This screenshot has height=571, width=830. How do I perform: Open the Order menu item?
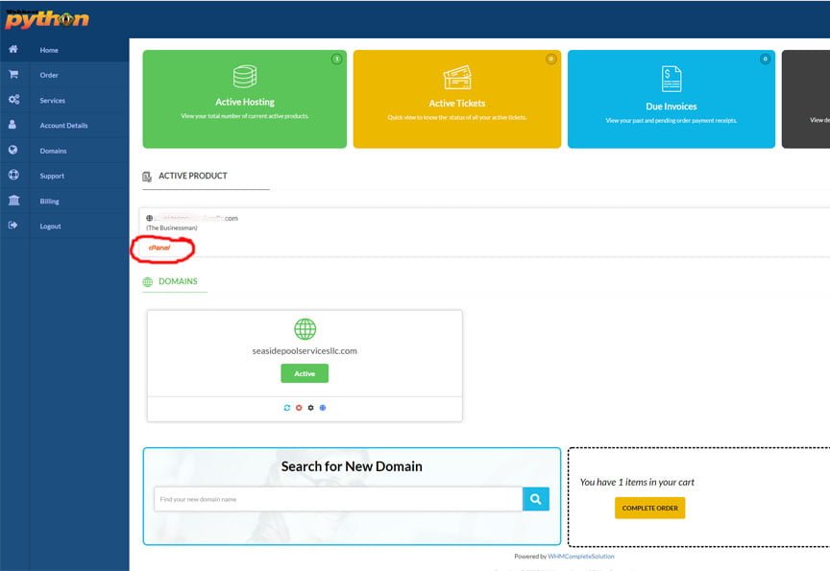(x=49, y=75)
